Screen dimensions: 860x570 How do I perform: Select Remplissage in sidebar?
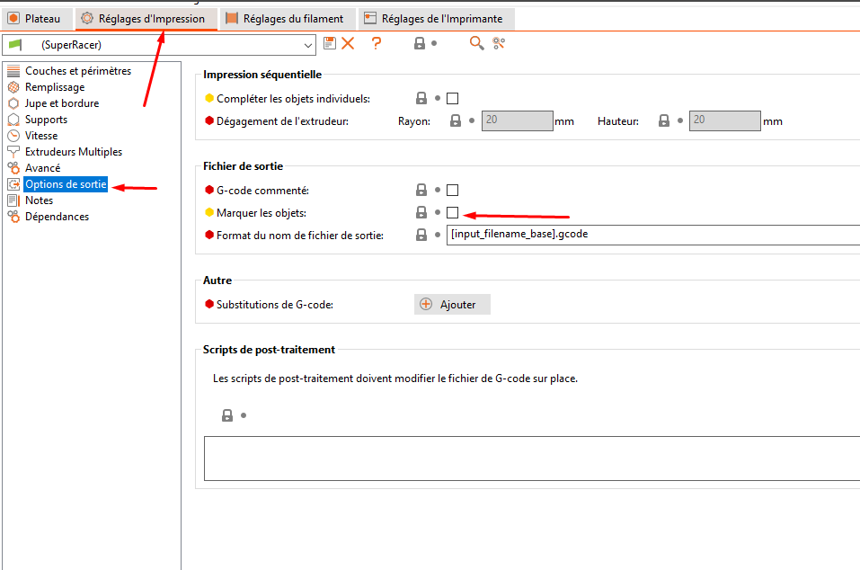55,87
